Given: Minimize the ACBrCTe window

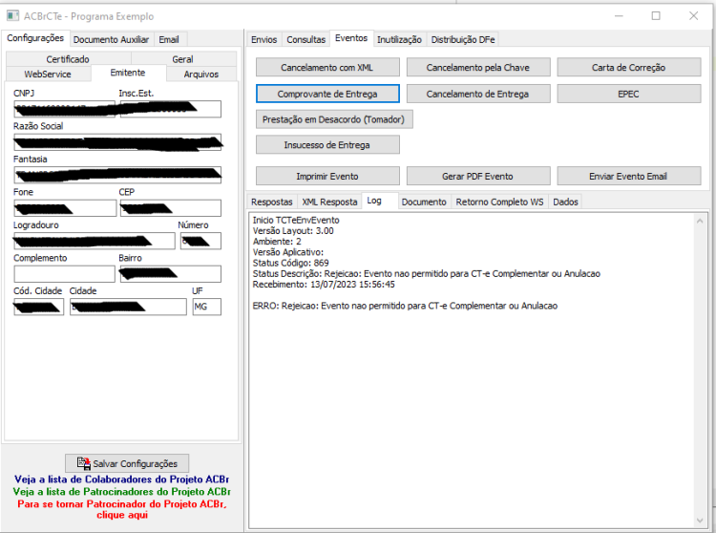Looking at the screenshot, I should point(619,16).
